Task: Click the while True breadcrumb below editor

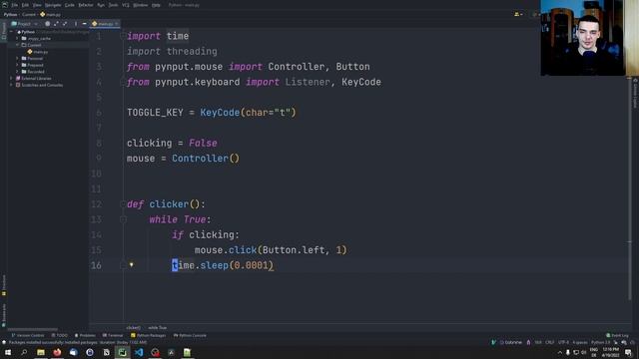Action: tap(158, 327)
